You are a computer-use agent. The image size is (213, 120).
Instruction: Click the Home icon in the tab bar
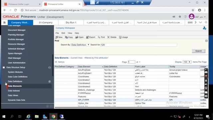(x=4, y=22)
